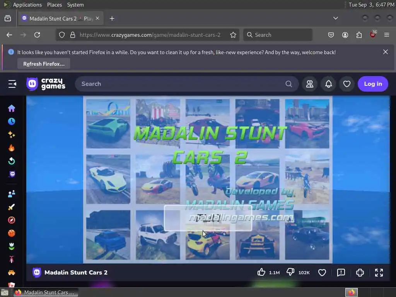Open the friends icon in the header
Screen dimensions: 396x297
click(x=310, y=84)
